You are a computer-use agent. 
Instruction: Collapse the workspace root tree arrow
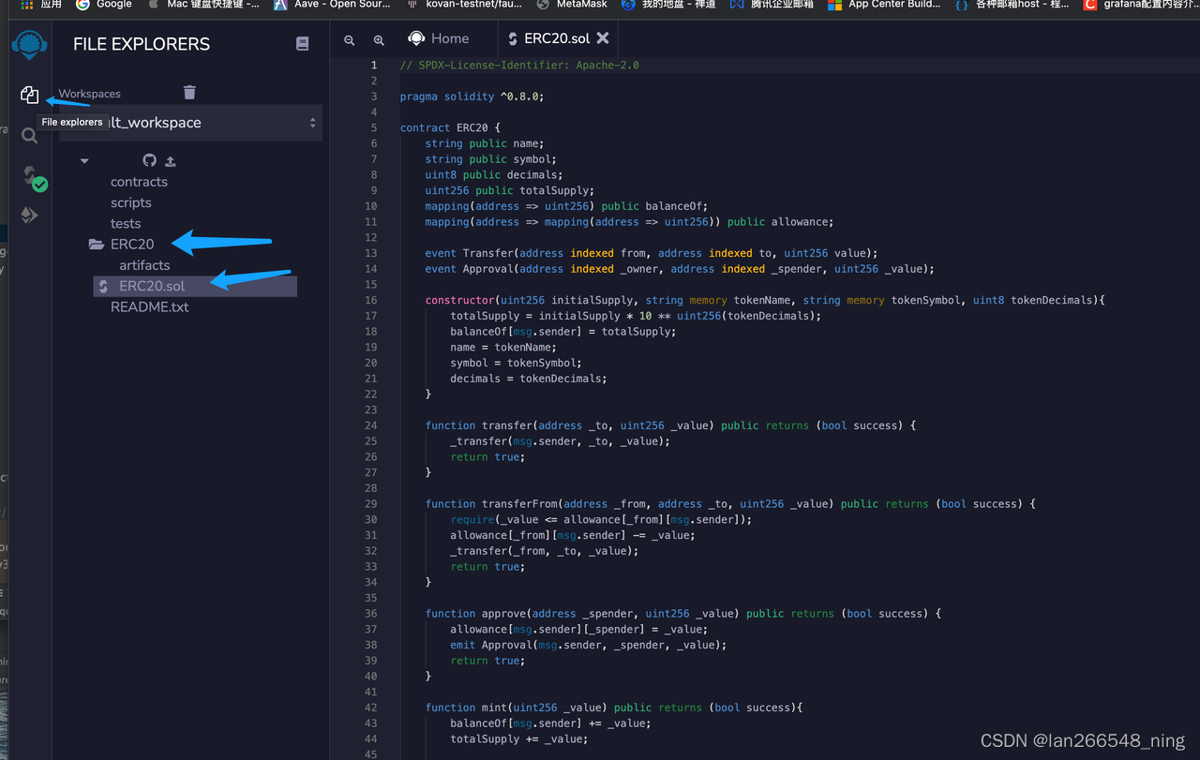click(84, 161)
